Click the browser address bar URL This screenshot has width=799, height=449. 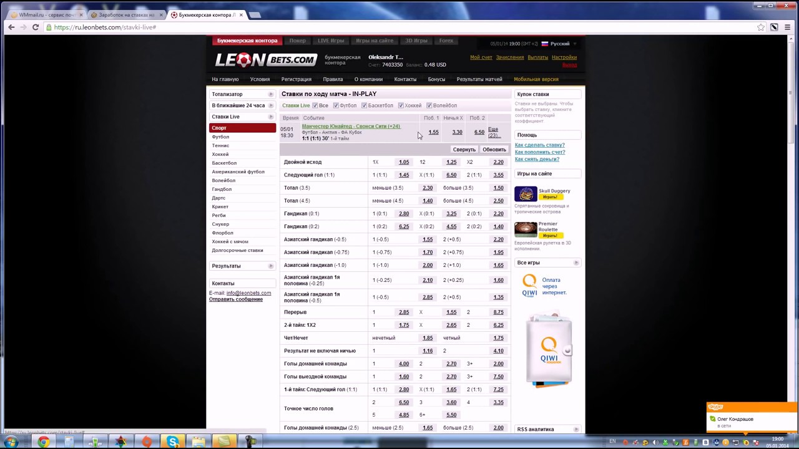(x=105, y=27)
